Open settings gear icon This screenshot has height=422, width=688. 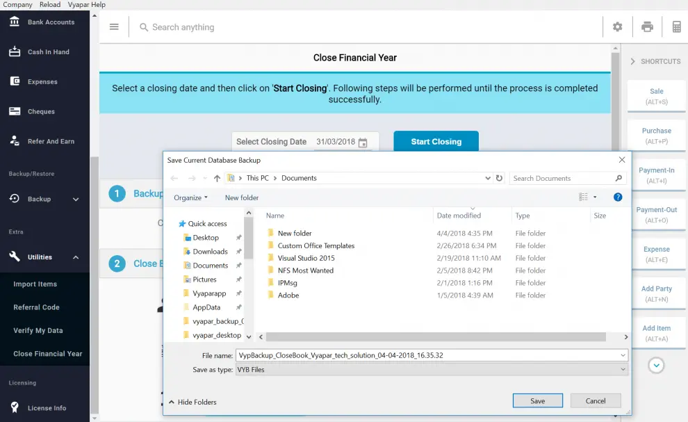click(617, 27)
